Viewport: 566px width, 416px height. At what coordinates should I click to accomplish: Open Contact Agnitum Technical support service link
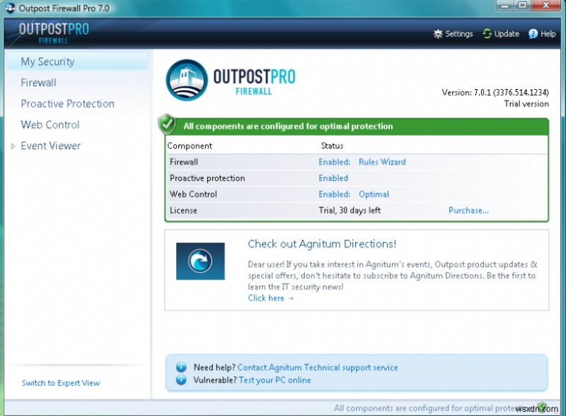[x=318, y=368]
